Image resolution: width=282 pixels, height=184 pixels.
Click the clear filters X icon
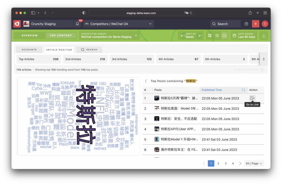262,70
